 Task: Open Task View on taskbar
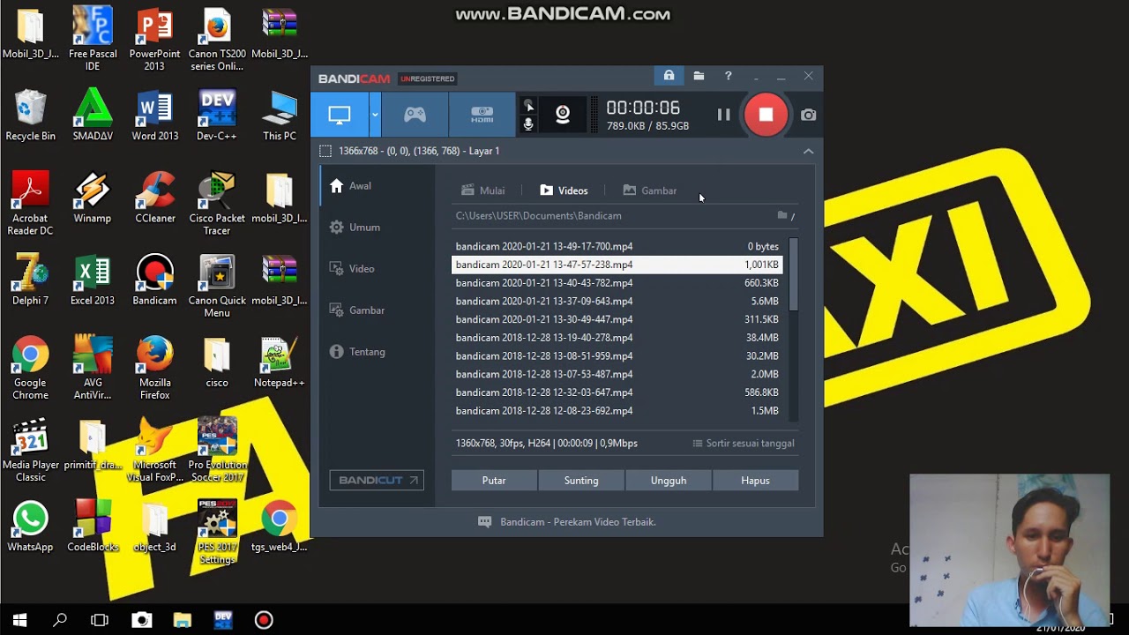[100, 620]
